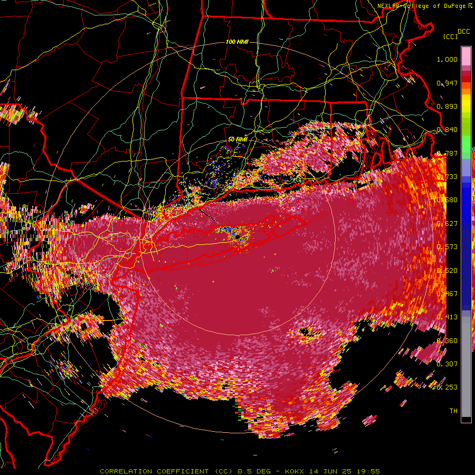Click the 0.627 value on the scale

pyautogui.click(x=447, y=224)
